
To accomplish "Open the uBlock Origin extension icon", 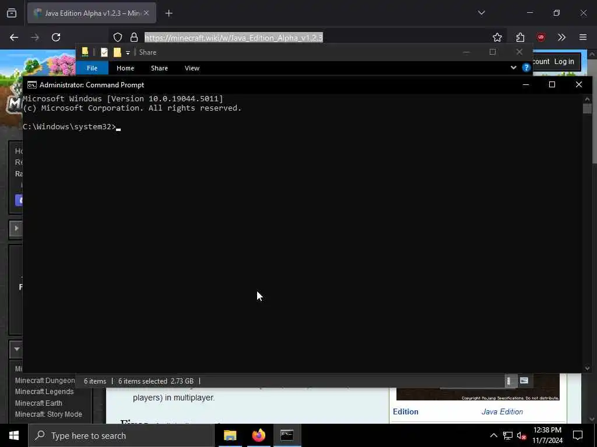I will [540, 37].
